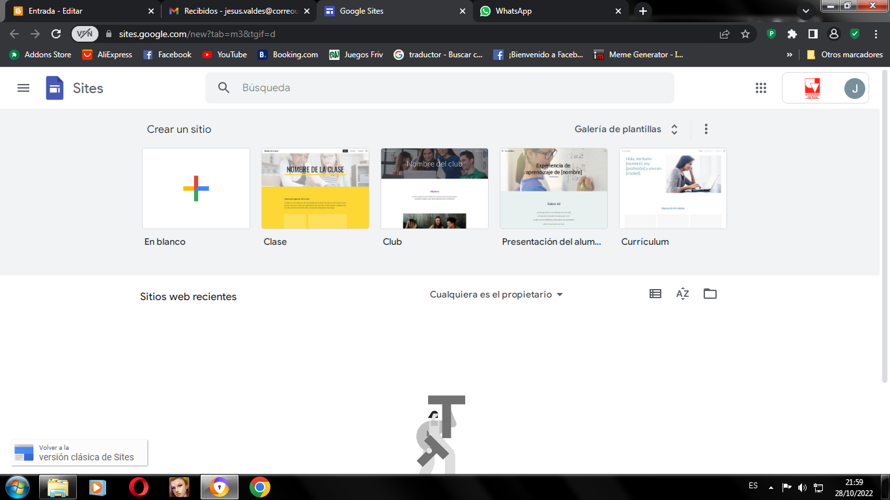Viewport: 890px width, 500px height.
Task: Click the 'En blanco' label
Action: pyautogui.click(x=165, y=242)
